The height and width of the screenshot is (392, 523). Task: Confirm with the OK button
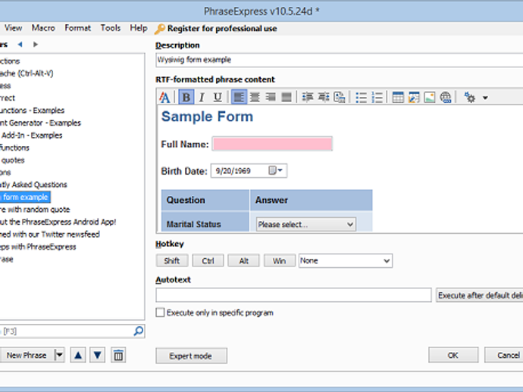[x=453, y=356]
